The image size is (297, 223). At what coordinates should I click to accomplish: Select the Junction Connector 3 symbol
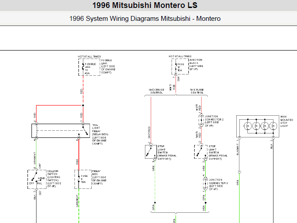pos(205,184)
